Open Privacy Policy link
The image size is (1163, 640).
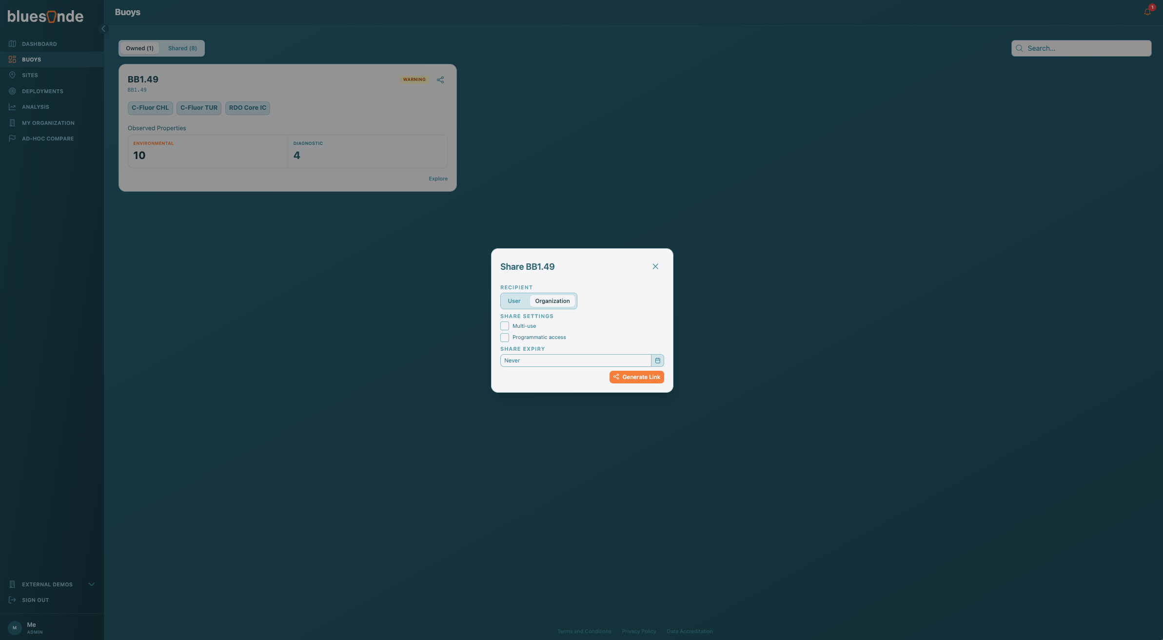point(639,631)
